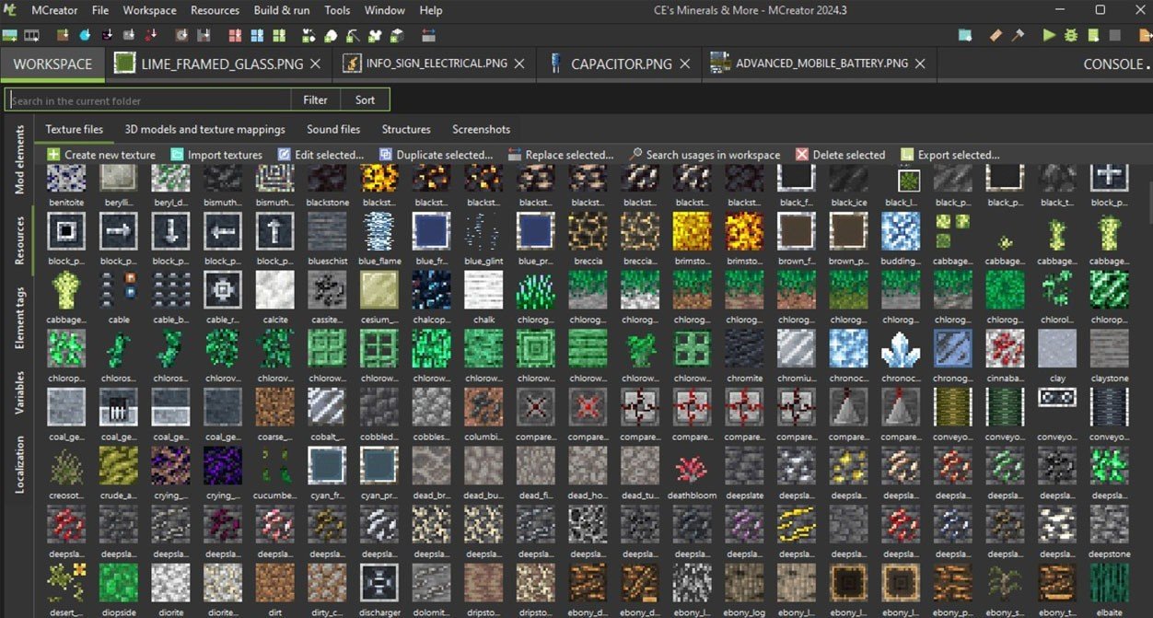The height and width of the screenshot is (618, 1153).
Task: Click the gray stop square icon
Action: click(x=1114, y=36)
